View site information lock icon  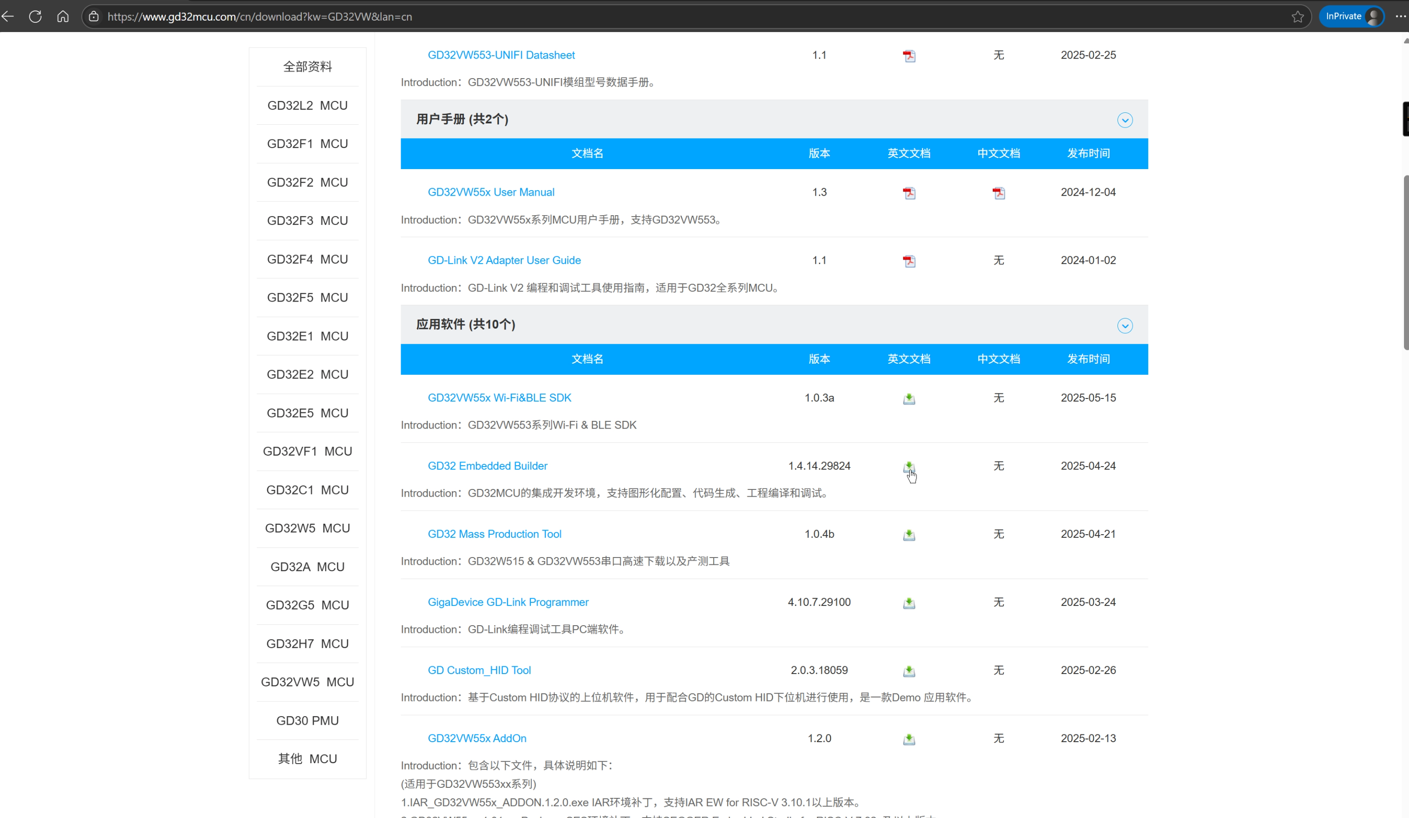pyautogui.click(x=94, y=16)
